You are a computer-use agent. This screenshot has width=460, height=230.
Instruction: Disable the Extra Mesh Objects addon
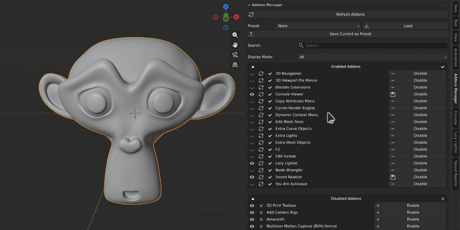point(418,143)
